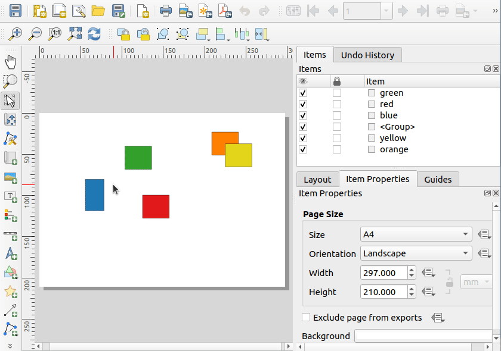
Task: Click the Zoom In magnifier icon
Action: click(x=16, y=34)
